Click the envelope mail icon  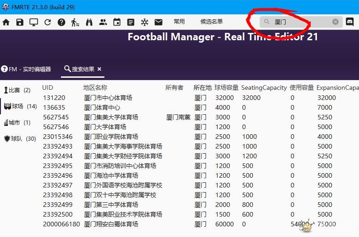[x=158, y=22]
